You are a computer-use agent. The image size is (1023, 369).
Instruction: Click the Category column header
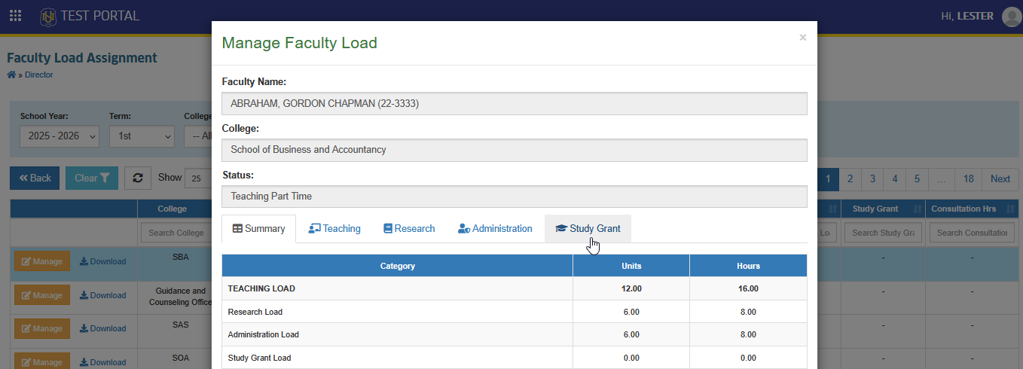point(398,266)
